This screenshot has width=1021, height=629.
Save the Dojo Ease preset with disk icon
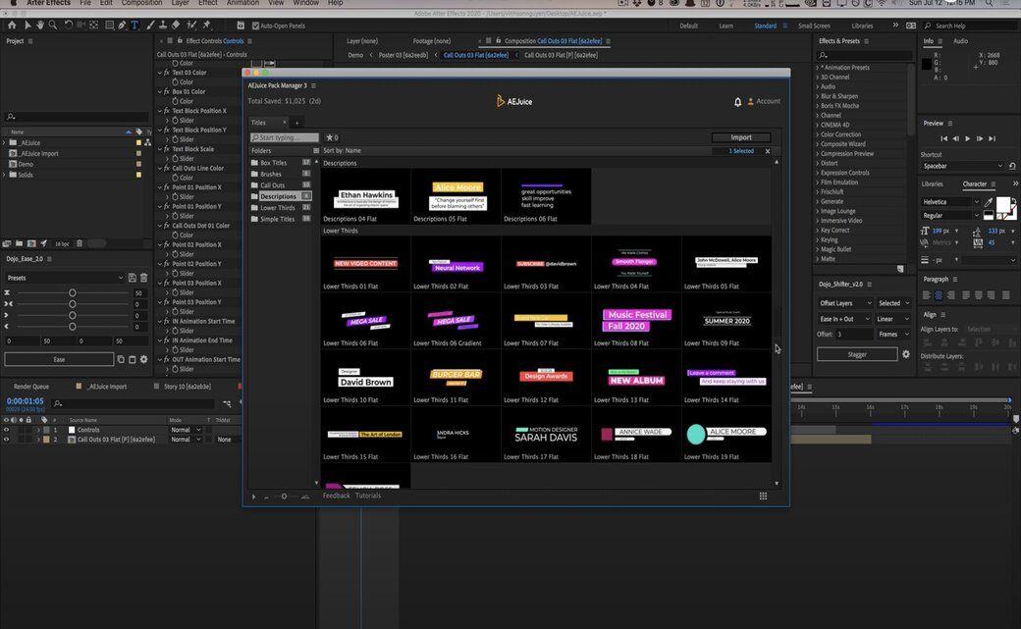point(133,278)
